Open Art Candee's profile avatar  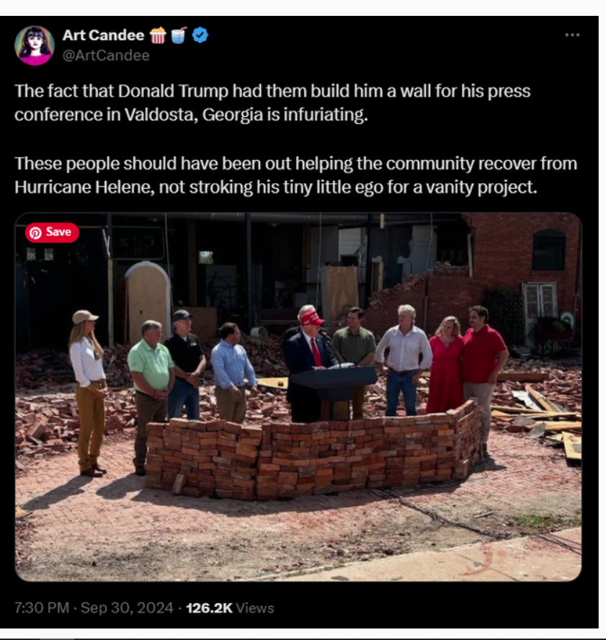click(x=35, y=45)
